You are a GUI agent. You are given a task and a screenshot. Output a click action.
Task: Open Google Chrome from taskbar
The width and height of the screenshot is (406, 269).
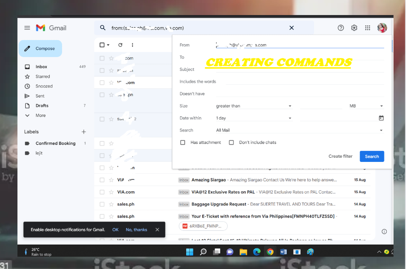point(270,252)
